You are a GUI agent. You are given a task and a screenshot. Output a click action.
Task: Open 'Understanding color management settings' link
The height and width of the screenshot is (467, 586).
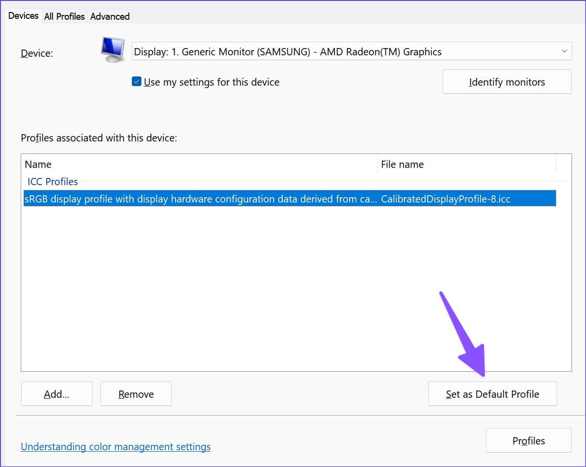tap(115, 447)
